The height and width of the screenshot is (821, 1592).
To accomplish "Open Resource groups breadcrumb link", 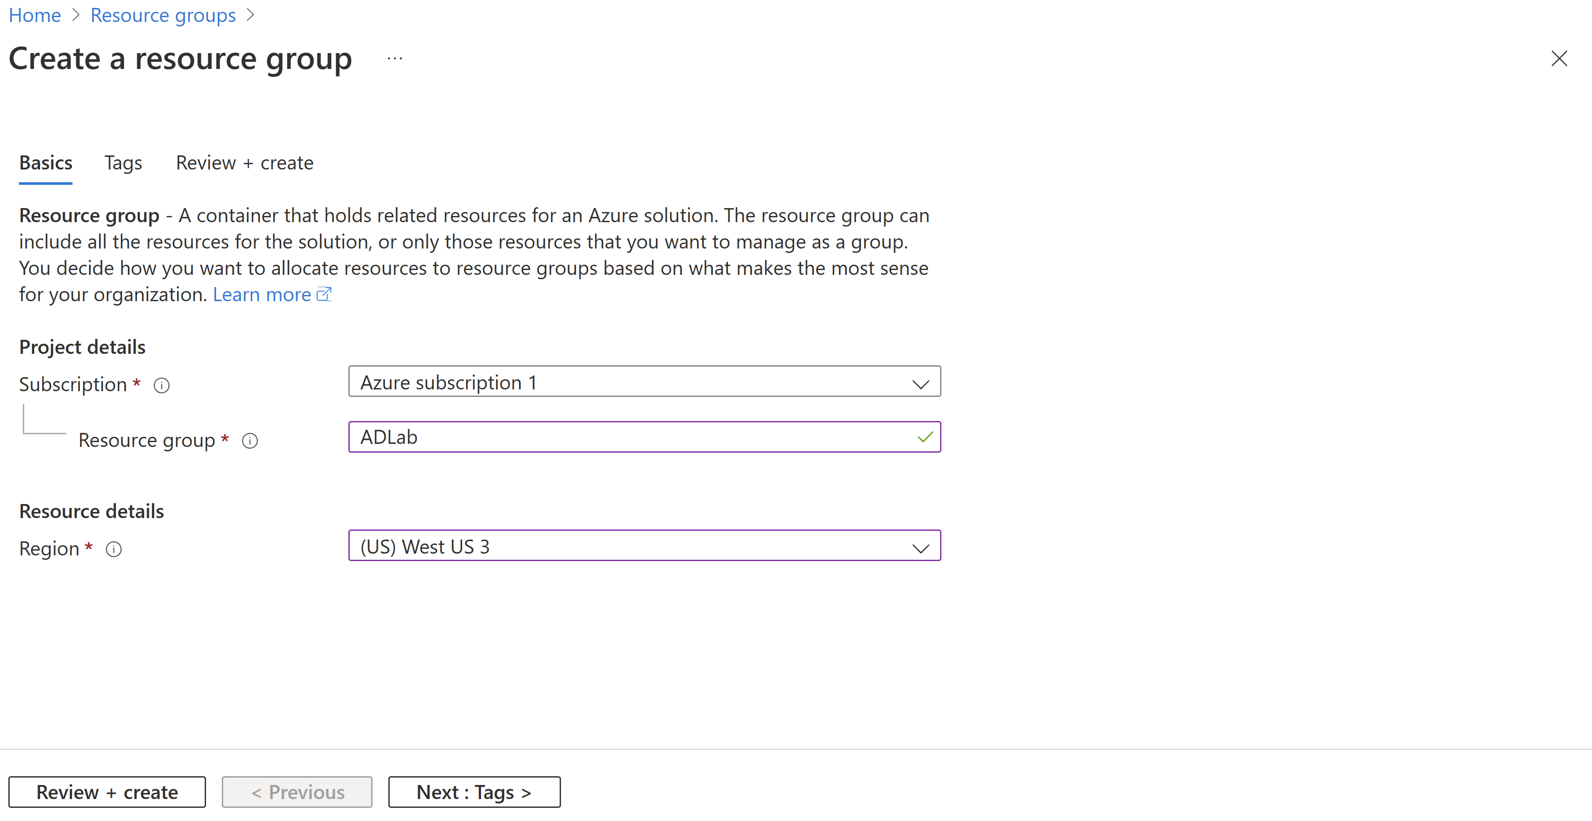I will (x=163, y=15).
